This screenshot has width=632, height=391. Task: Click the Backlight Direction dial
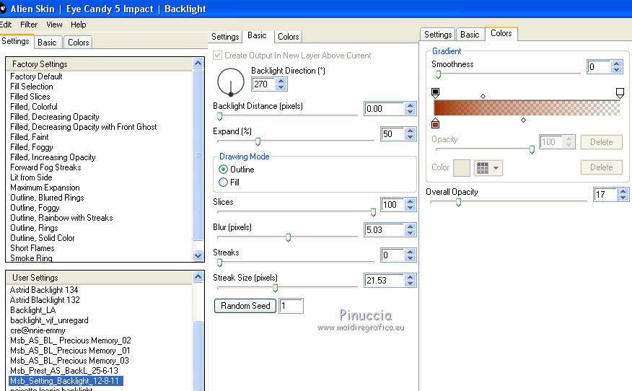coord(231,82)
